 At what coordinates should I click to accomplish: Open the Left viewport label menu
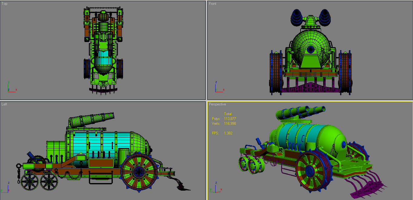[4, 104]
